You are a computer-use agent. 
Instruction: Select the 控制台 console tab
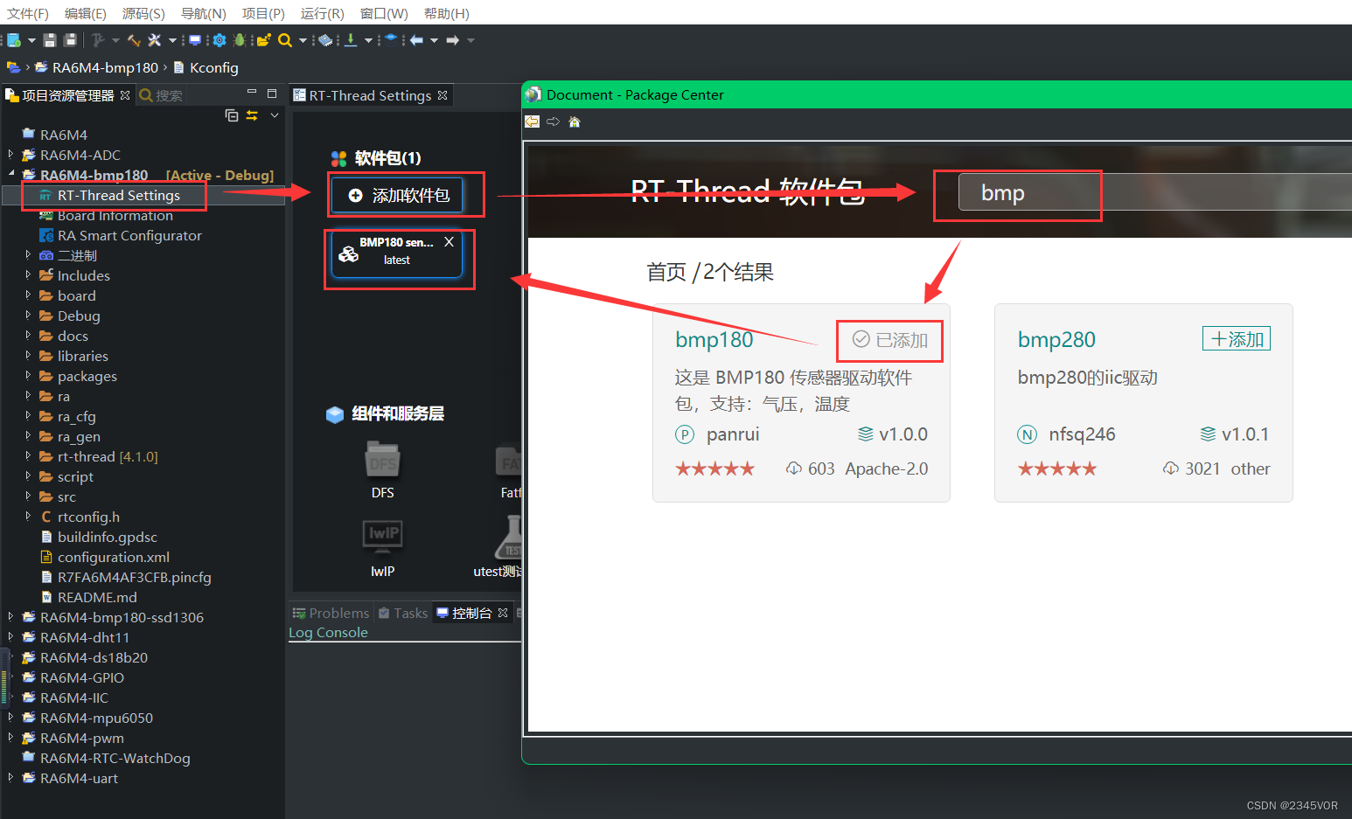coord(472,613)
